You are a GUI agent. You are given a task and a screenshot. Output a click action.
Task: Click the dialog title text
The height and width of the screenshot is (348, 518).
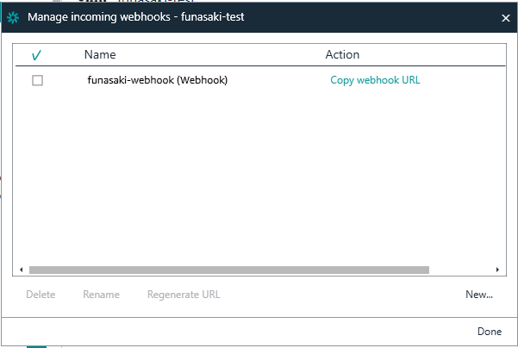(136, 17)
